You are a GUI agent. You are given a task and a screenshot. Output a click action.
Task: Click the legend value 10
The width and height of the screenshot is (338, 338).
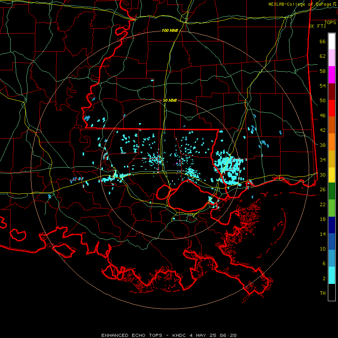pos(323,249)
